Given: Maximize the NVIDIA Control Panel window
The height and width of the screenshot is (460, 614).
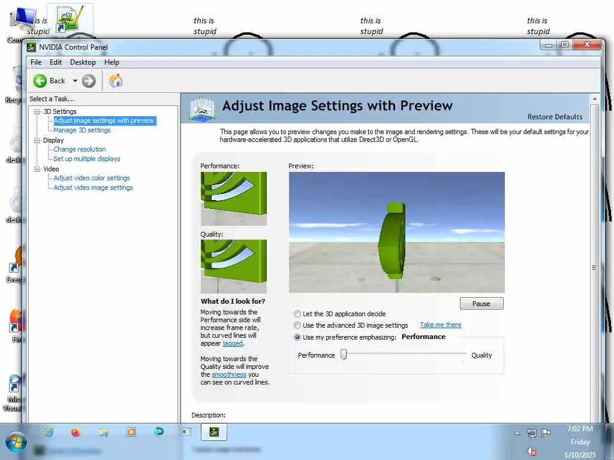Looking at the screenshot, I should pos(565,44).
